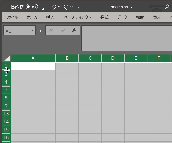Open the Redo history dropdown arrow

tap(72, 7)
